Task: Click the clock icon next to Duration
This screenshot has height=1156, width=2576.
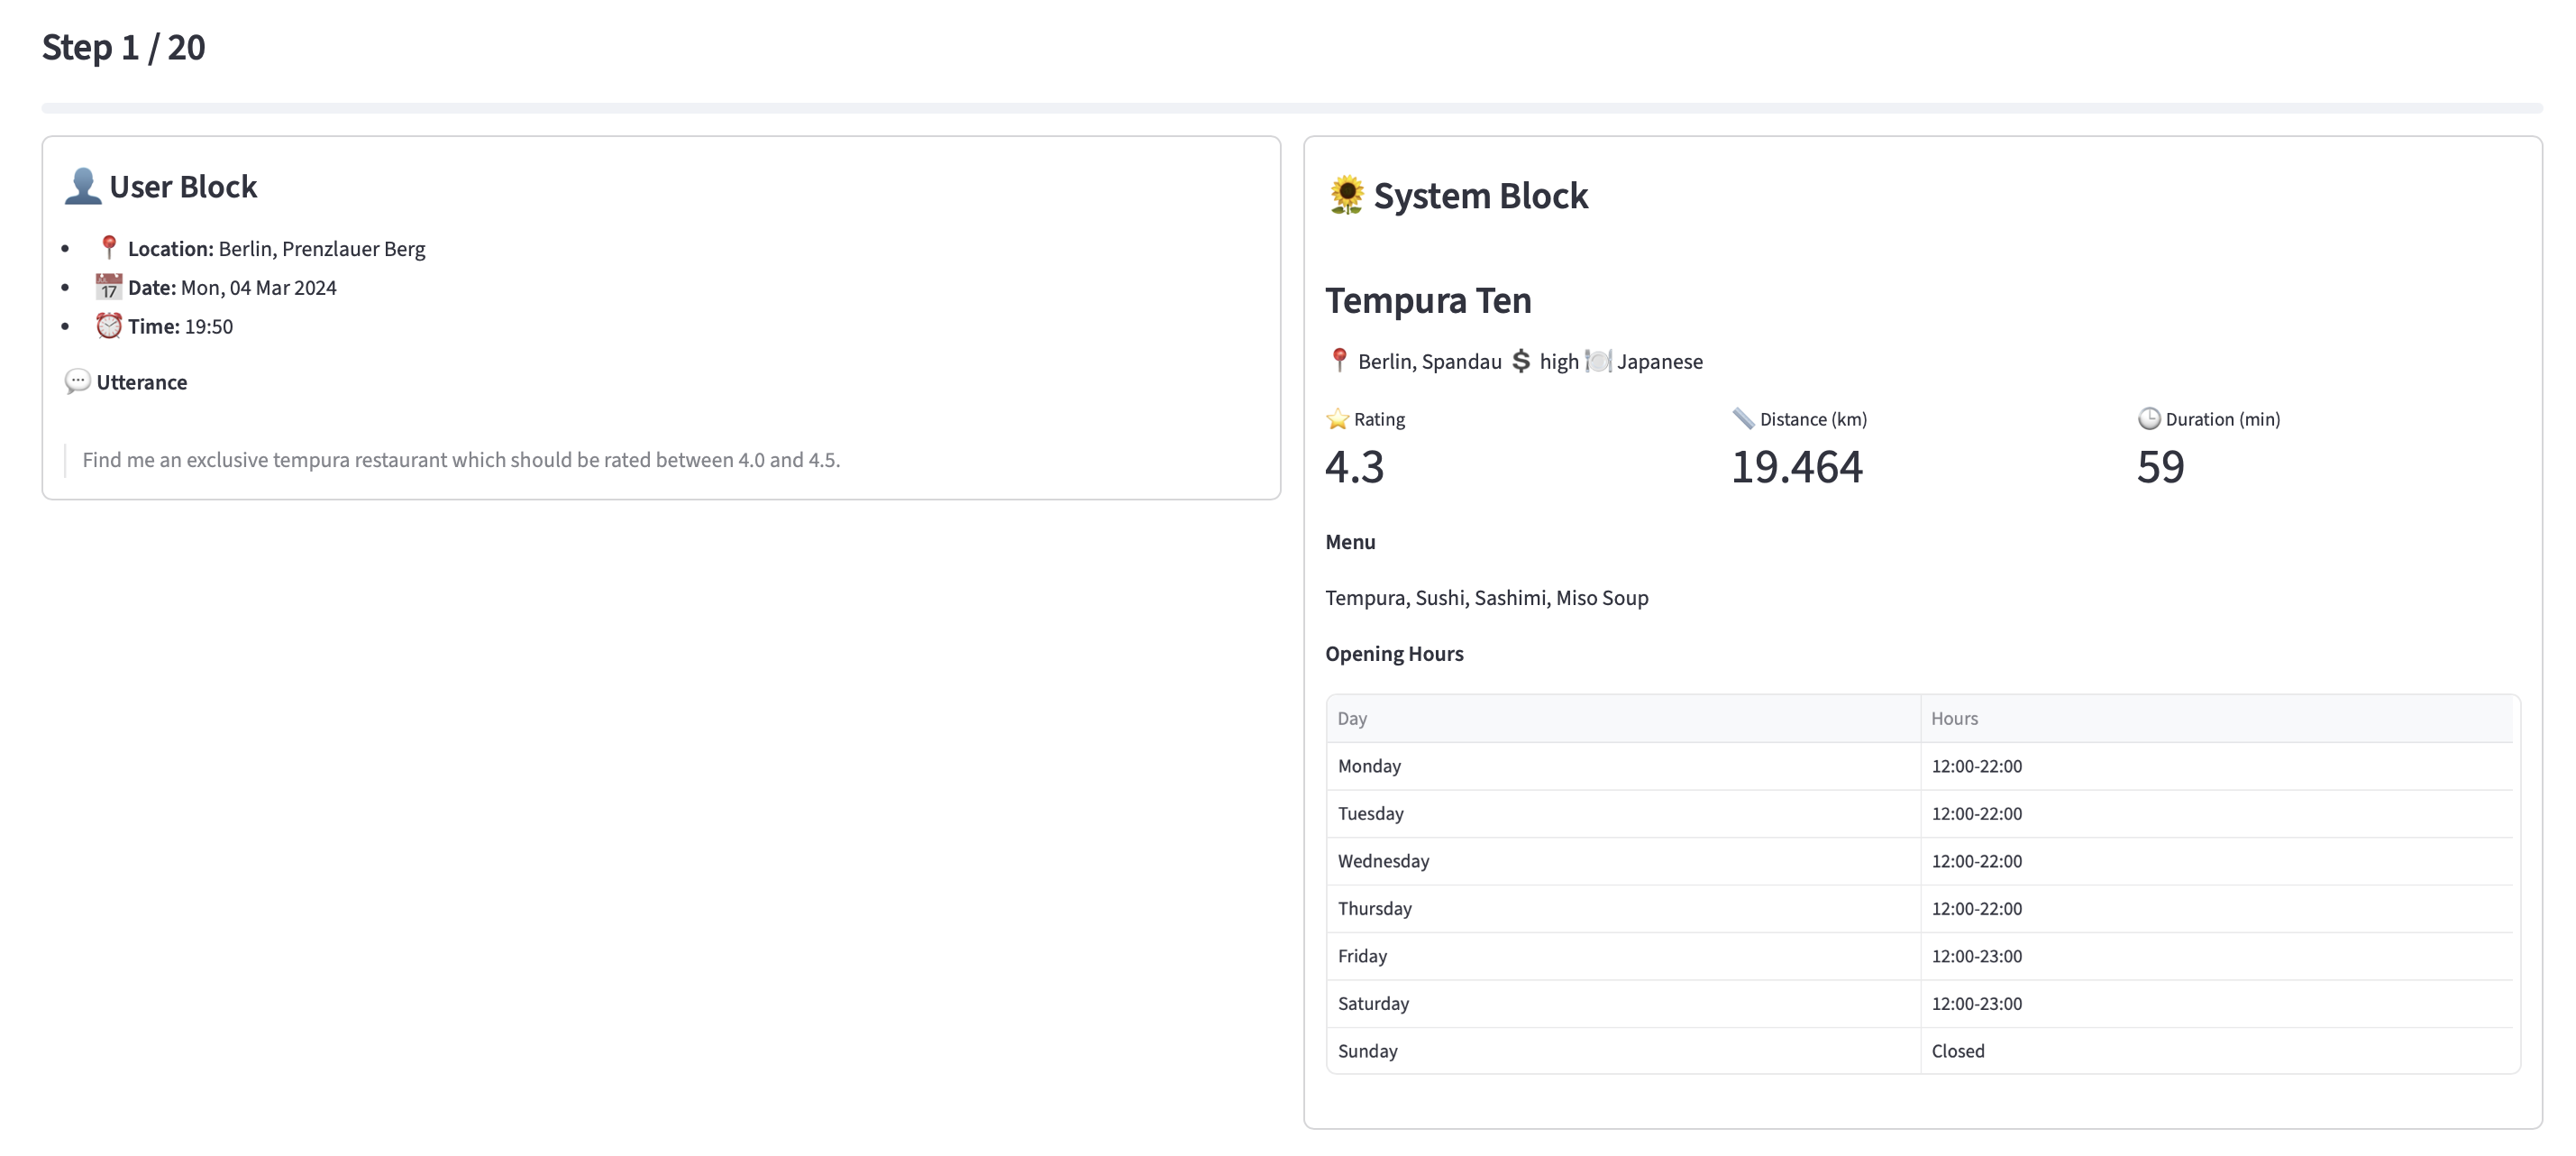Action: [x=2148, y=419]
